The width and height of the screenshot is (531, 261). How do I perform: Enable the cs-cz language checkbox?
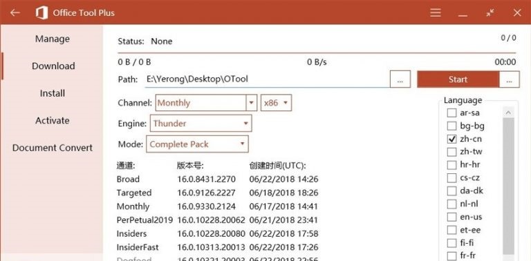click(451, 178)
